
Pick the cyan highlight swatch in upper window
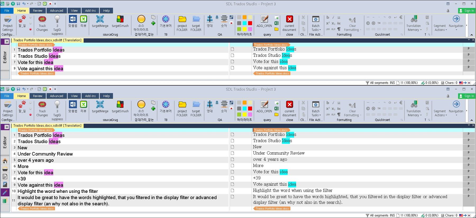tap(245, 23)
